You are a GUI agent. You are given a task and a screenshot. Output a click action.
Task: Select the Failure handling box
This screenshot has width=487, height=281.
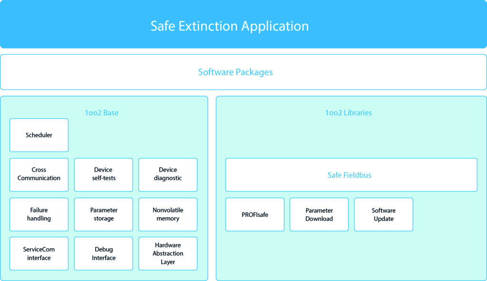(39, 214)
